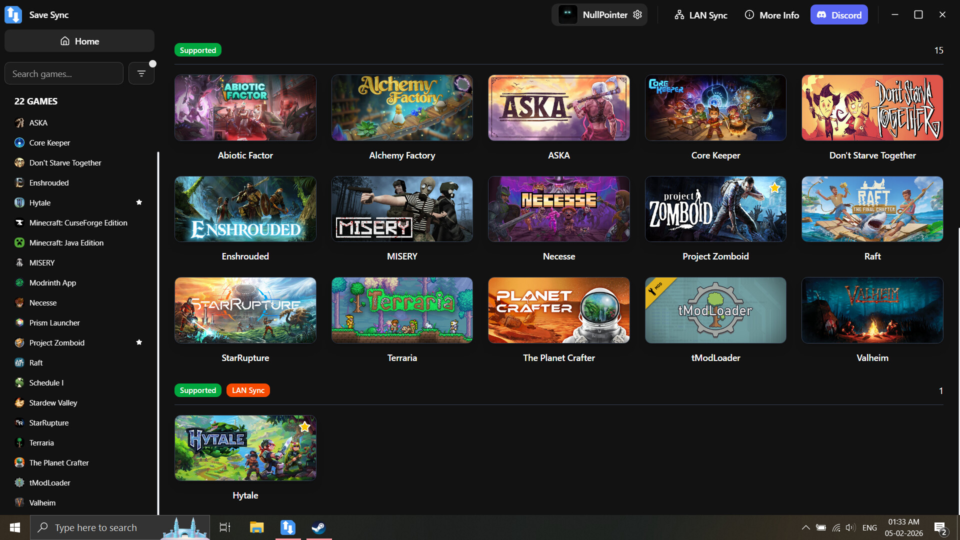The height and width of the screenshot is (540, 960).
Task: Switch to LAN Sync
Action: point(700,15)
